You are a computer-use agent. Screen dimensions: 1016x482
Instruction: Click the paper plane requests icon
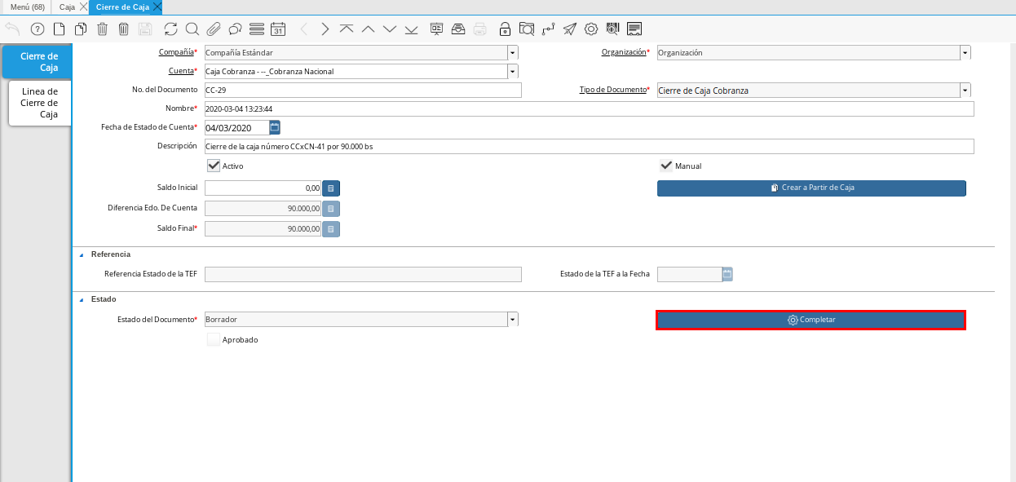pos(570,29)
